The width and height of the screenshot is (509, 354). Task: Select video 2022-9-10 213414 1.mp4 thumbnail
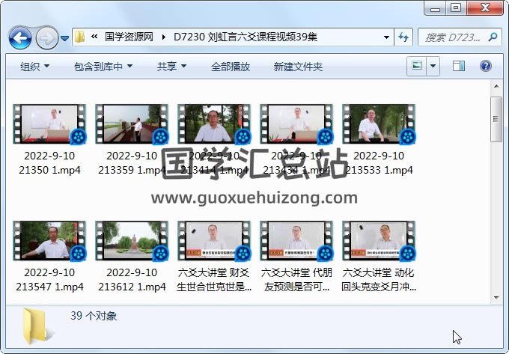(214, 124)
